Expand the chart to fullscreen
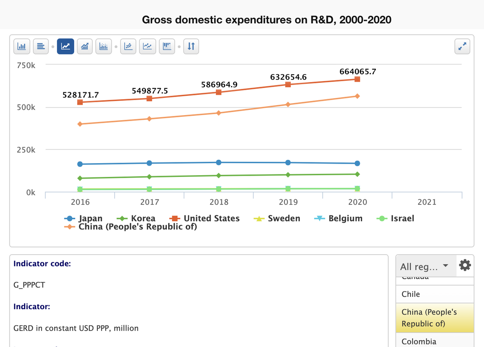The width and height of the screenshot is (484, 347). (x=462, y=46)
